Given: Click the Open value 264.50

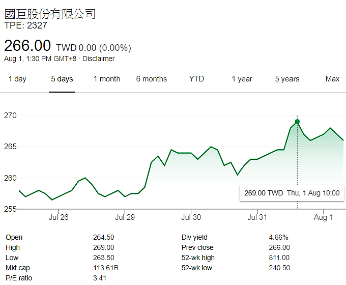Looking at the screenshot, I should coord(103,237).
